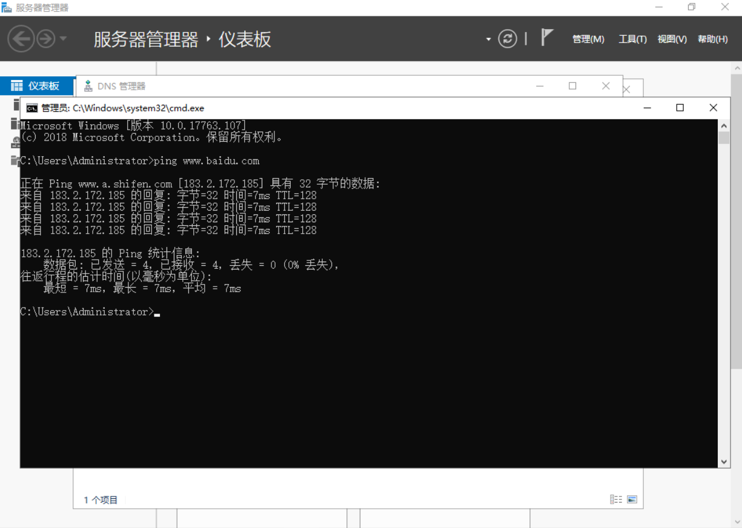This screenshot has width=742, height=528.
Task: Click the scroll-down arrow in the cmd window
Action: coord(724,461)
